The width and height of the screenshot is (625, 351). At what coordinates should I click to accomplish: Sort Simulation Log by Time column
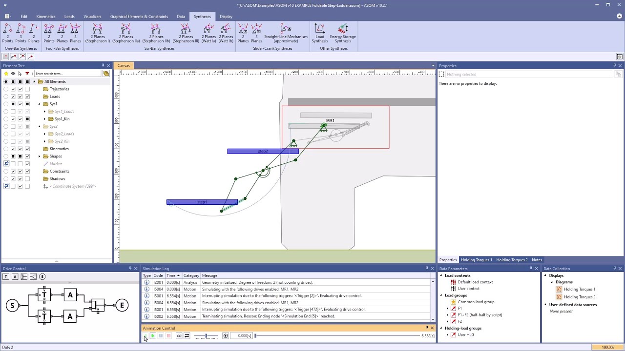coord(173,275)
